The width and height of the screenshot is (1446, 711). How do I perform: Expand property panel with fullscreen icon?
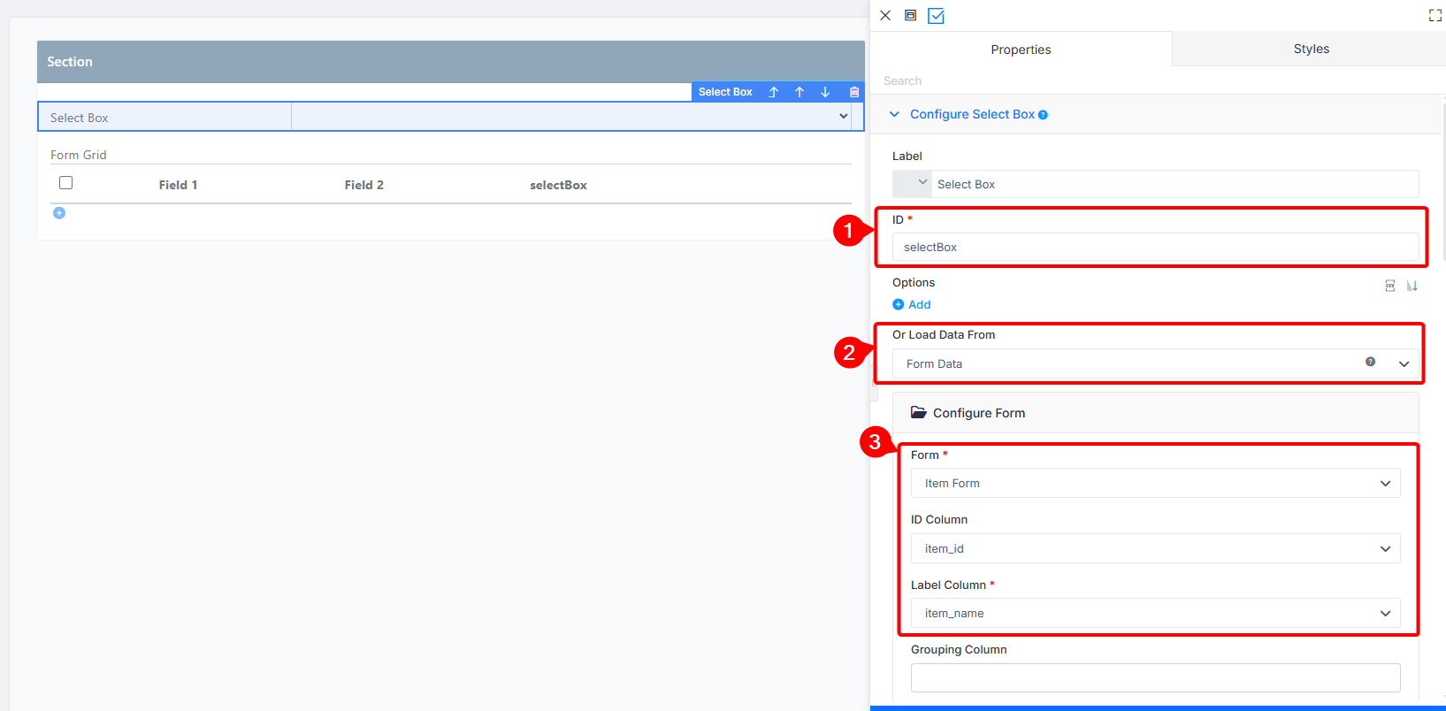(x=1435, y=15)
